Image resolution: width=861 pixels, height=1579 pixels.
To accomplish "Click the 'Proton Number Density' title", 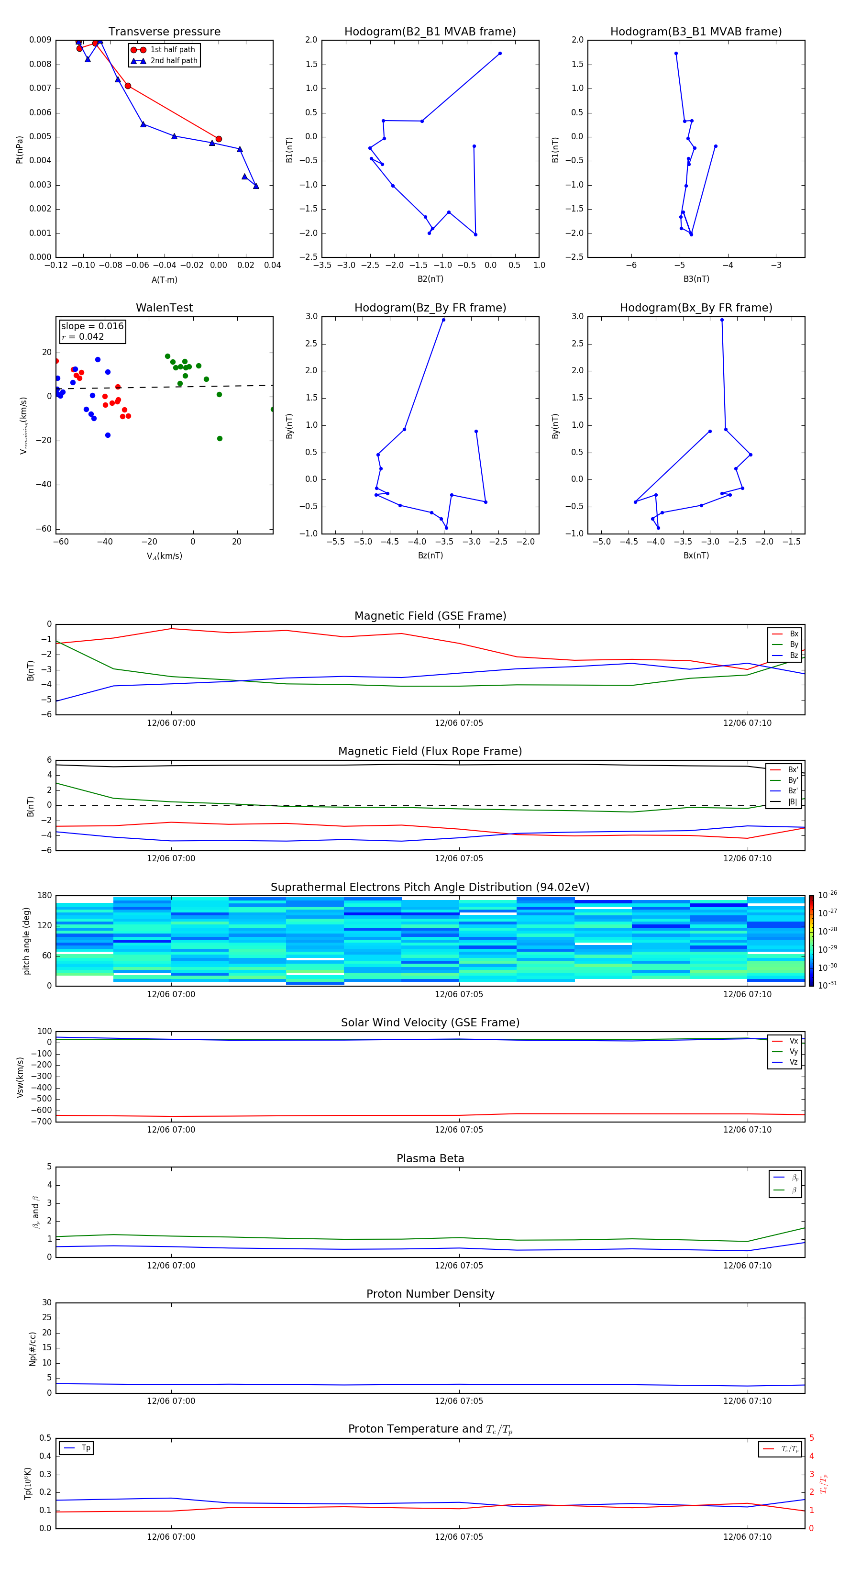I will (x=430, y=1294).
